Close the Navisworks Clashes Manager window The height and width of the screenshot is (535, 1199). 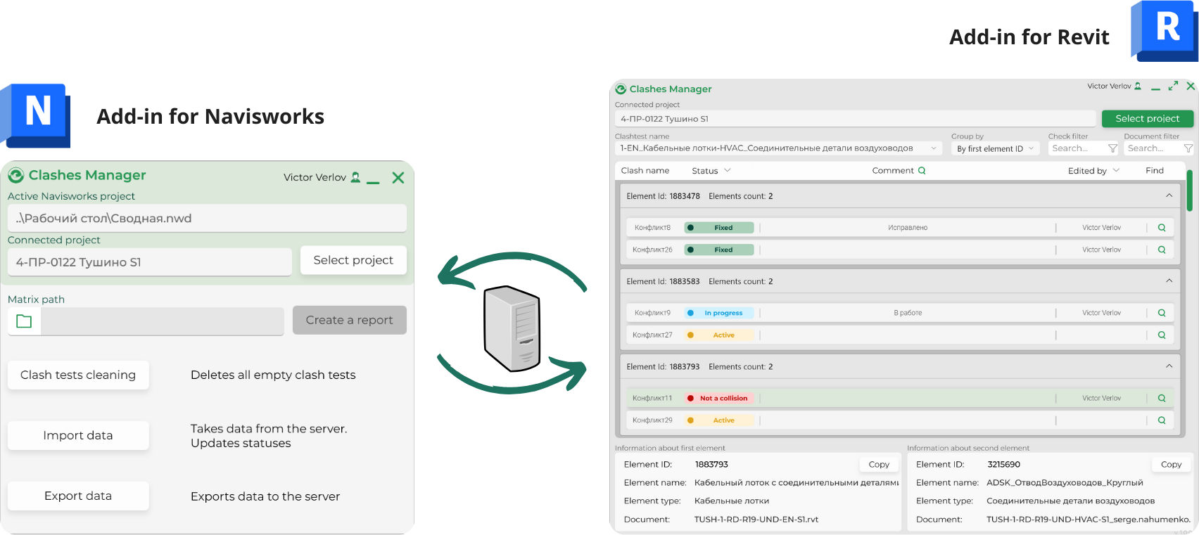tap(398, 178)
